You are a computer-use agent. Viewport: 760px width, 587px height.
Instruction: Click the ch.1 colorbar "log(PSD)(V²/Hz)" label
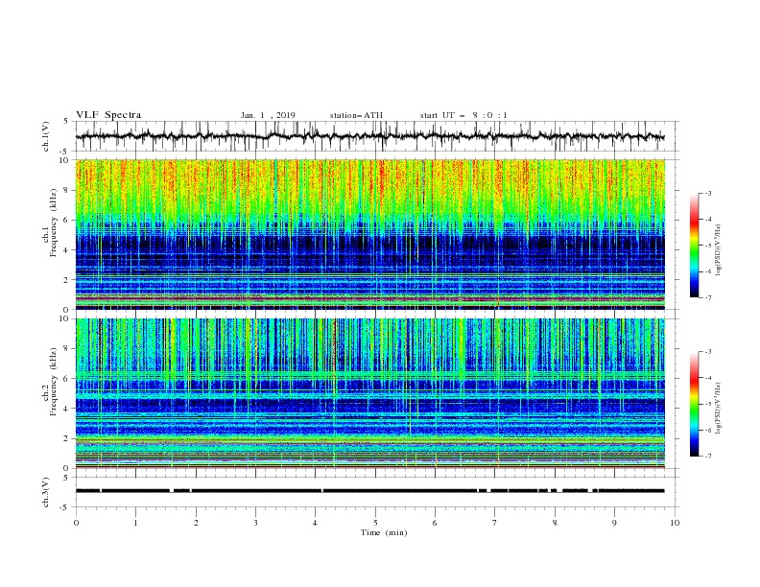tap(719, 250)
